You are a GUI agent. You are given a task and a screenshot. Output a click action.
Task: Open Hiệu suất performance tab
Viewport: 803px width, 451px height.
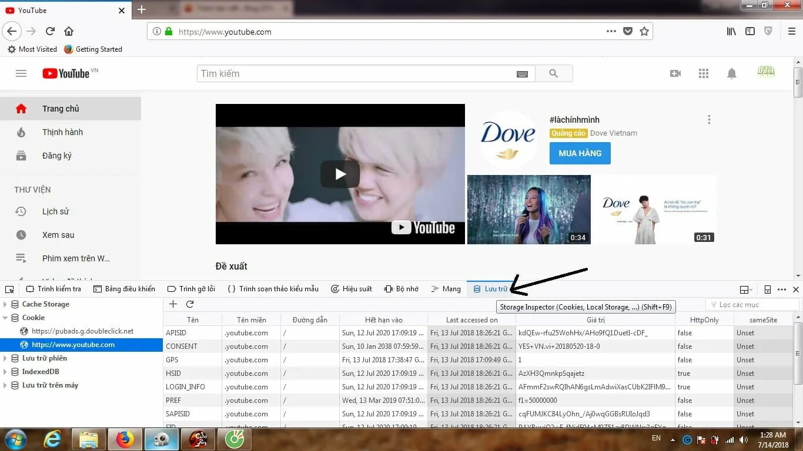[x=352, y=289]
